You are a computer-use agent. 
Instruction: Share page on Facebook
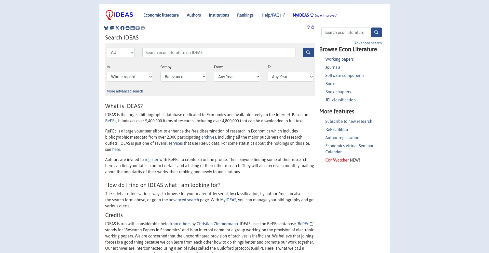tap(123, 28)
